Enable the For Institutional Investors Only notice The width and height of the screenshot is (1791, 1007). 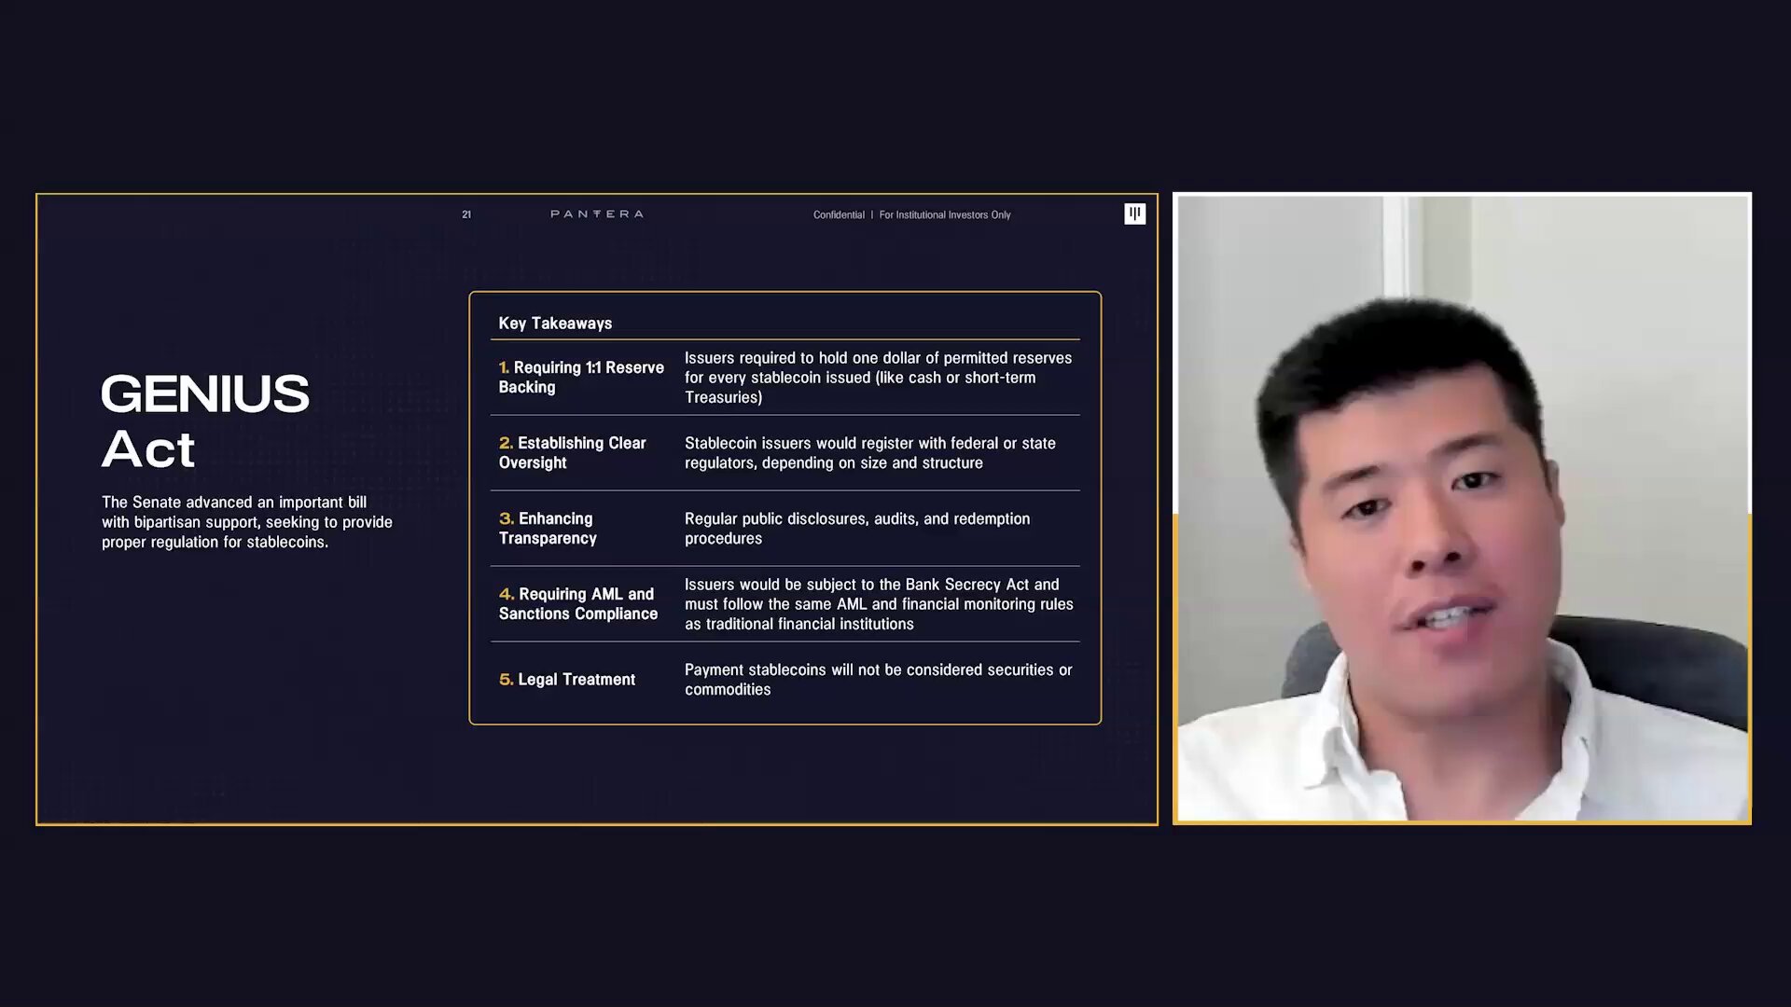[x=945, y=214]
